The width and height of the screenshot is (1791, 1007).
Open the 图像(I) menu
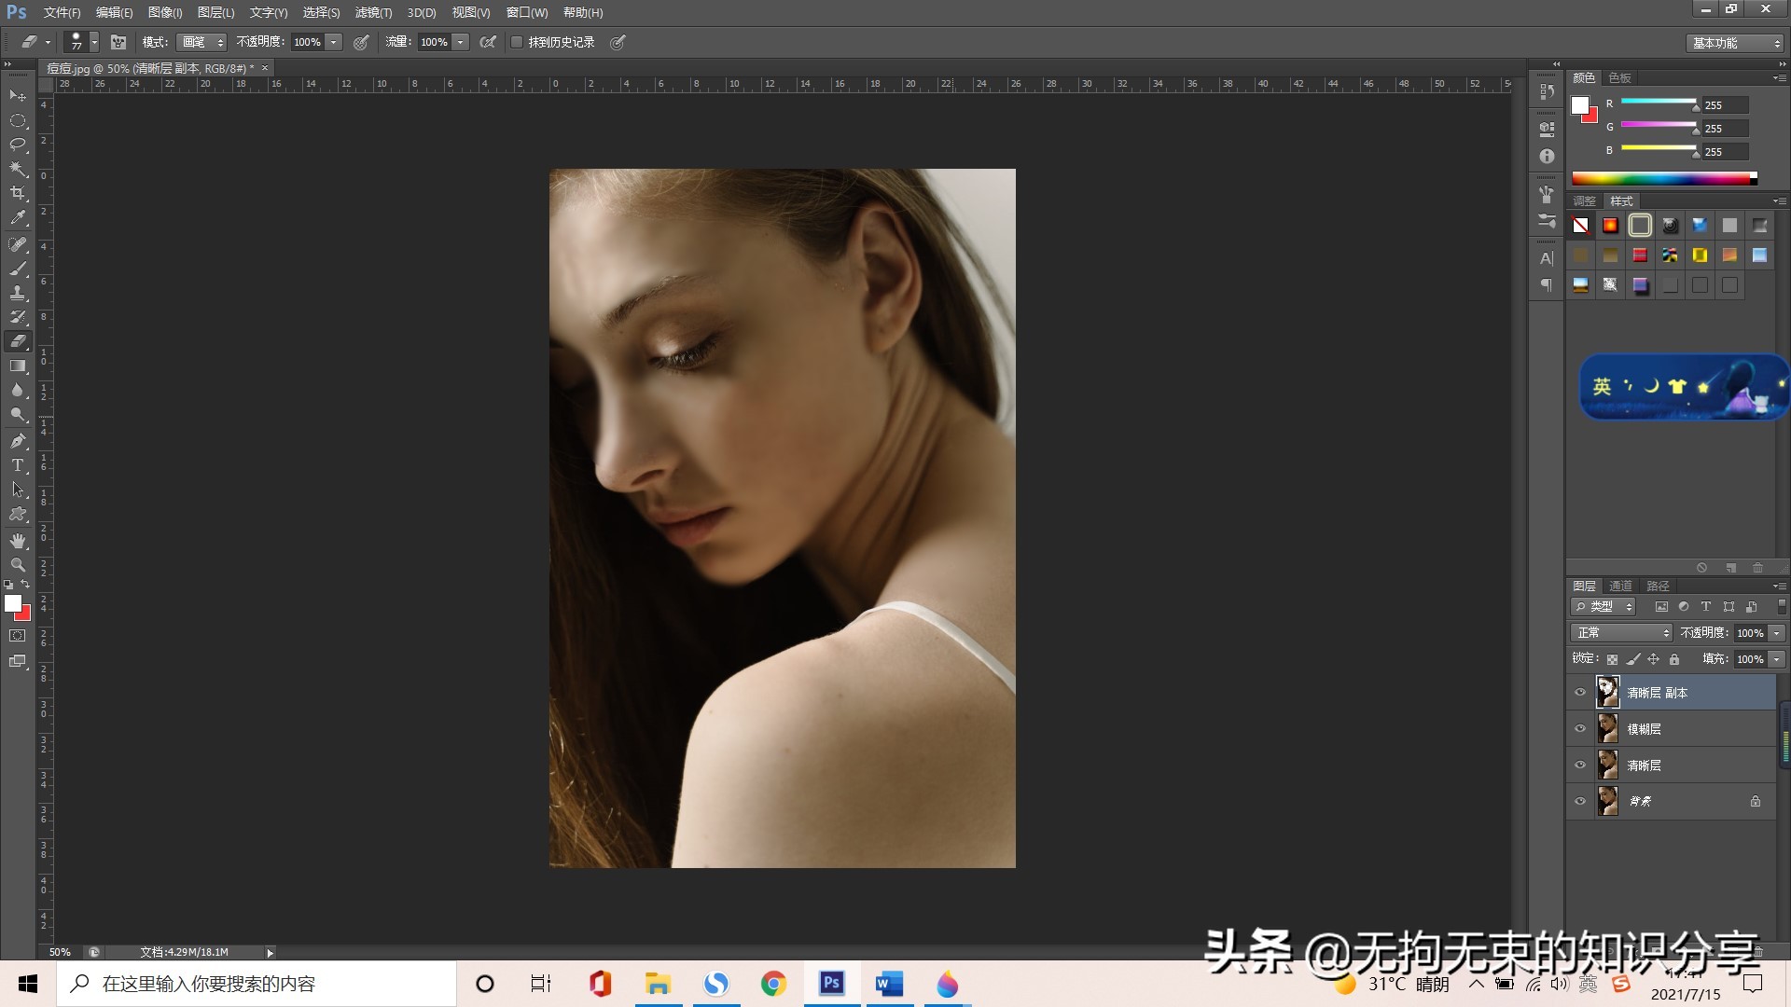coord(164,12)
